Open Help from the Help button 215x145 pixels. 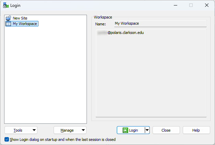pos(196,130)
